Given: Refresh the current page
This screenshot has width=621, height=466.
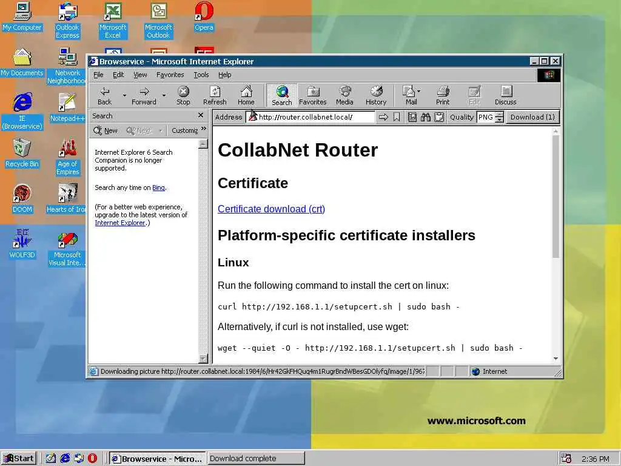Looking at the screenshot, I should (x=215, y=96).
